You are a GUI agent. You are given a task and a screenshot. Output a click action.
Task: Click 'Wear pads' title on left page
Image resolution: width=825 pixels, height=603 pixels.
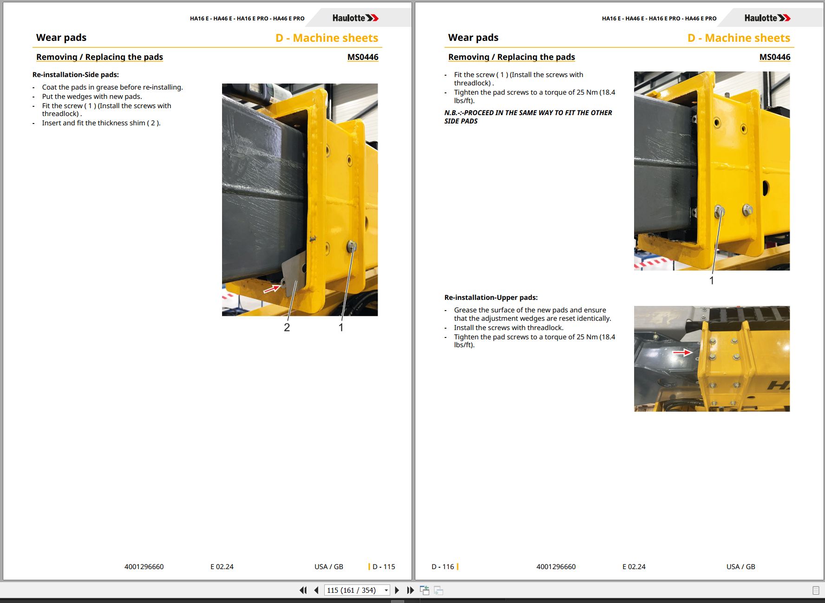61,38
